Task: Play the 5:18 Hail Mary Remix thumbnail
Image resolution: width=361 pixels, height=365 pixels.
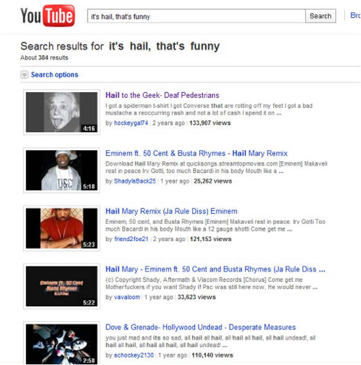Action: tap(62, 170)
